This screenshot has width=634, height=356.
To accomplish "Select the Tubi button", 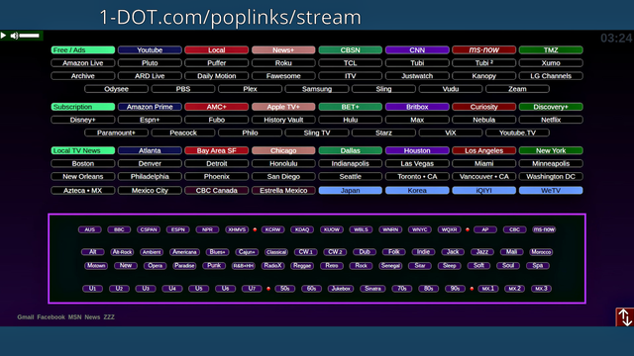I will [417, 63].
